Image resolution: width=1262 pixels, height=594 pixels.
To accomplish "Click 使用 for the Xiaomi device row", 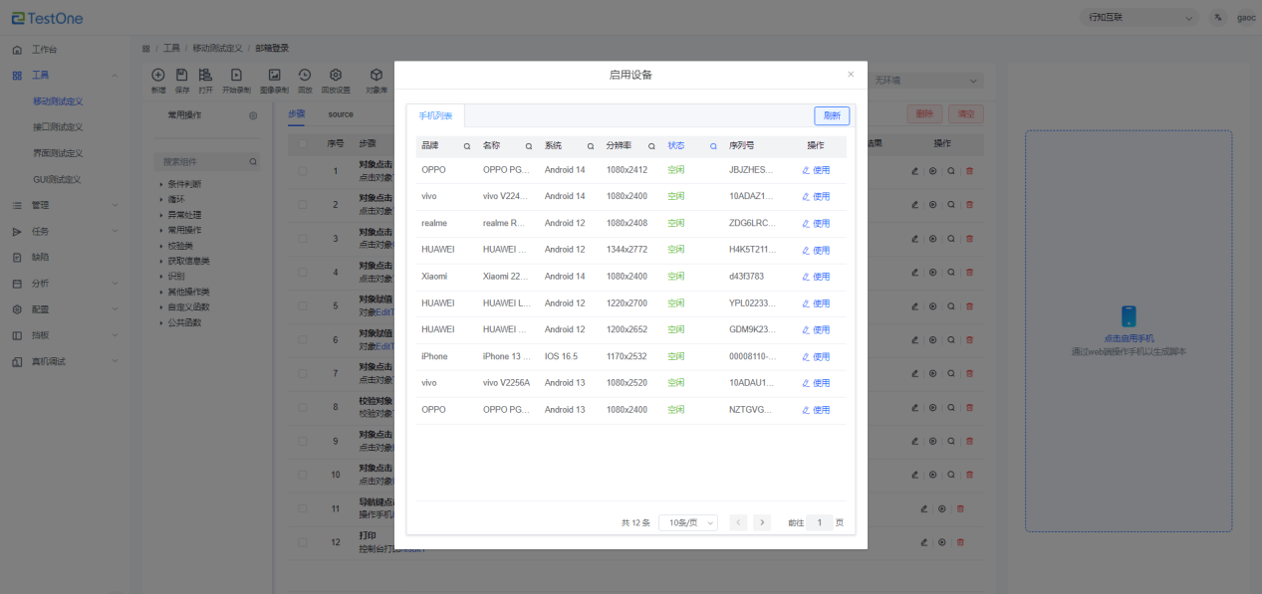I will (x=816, y=277).
